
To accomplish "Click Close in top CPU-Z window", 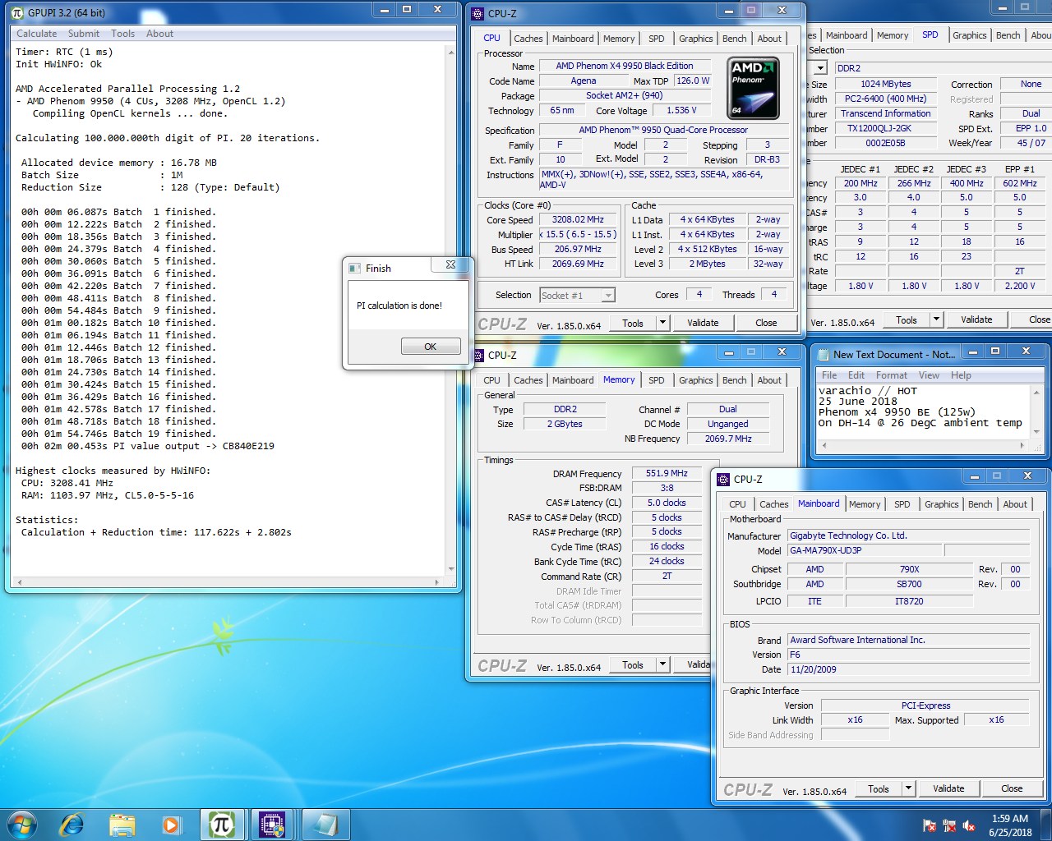I will tap(766, 323).
